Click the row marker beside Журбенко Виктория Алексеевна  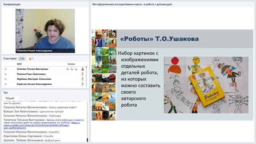6,79
